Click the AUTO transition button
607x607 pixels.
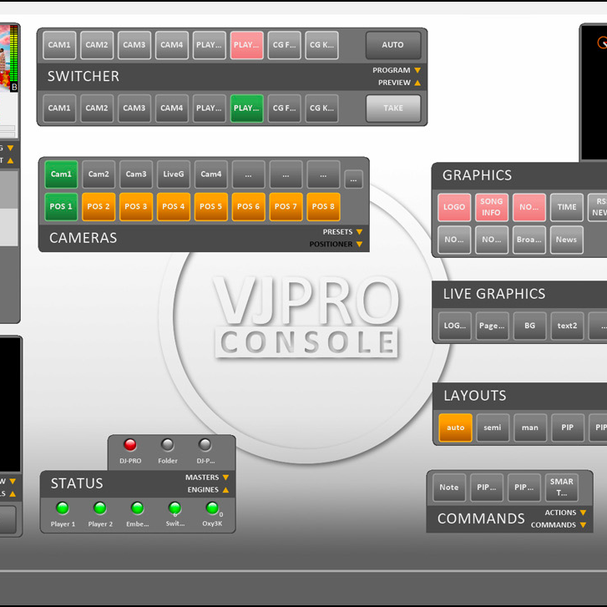[x=393, y=45]
